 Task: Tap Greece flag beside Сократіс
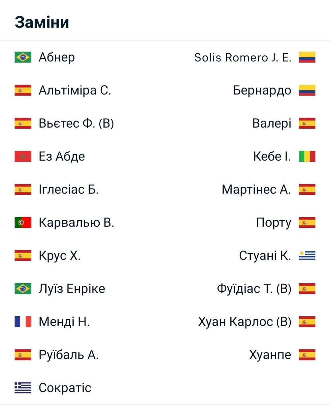[23, 388]
